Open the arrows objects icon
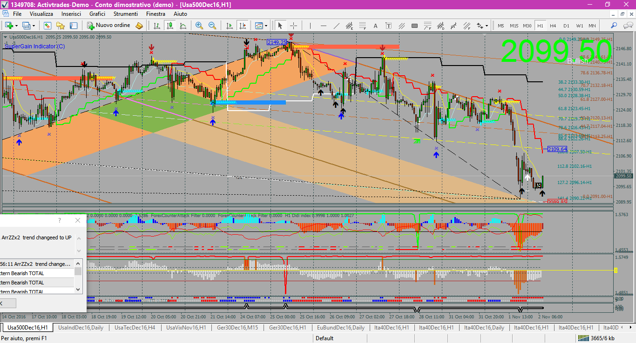 [x=479, y=26]
